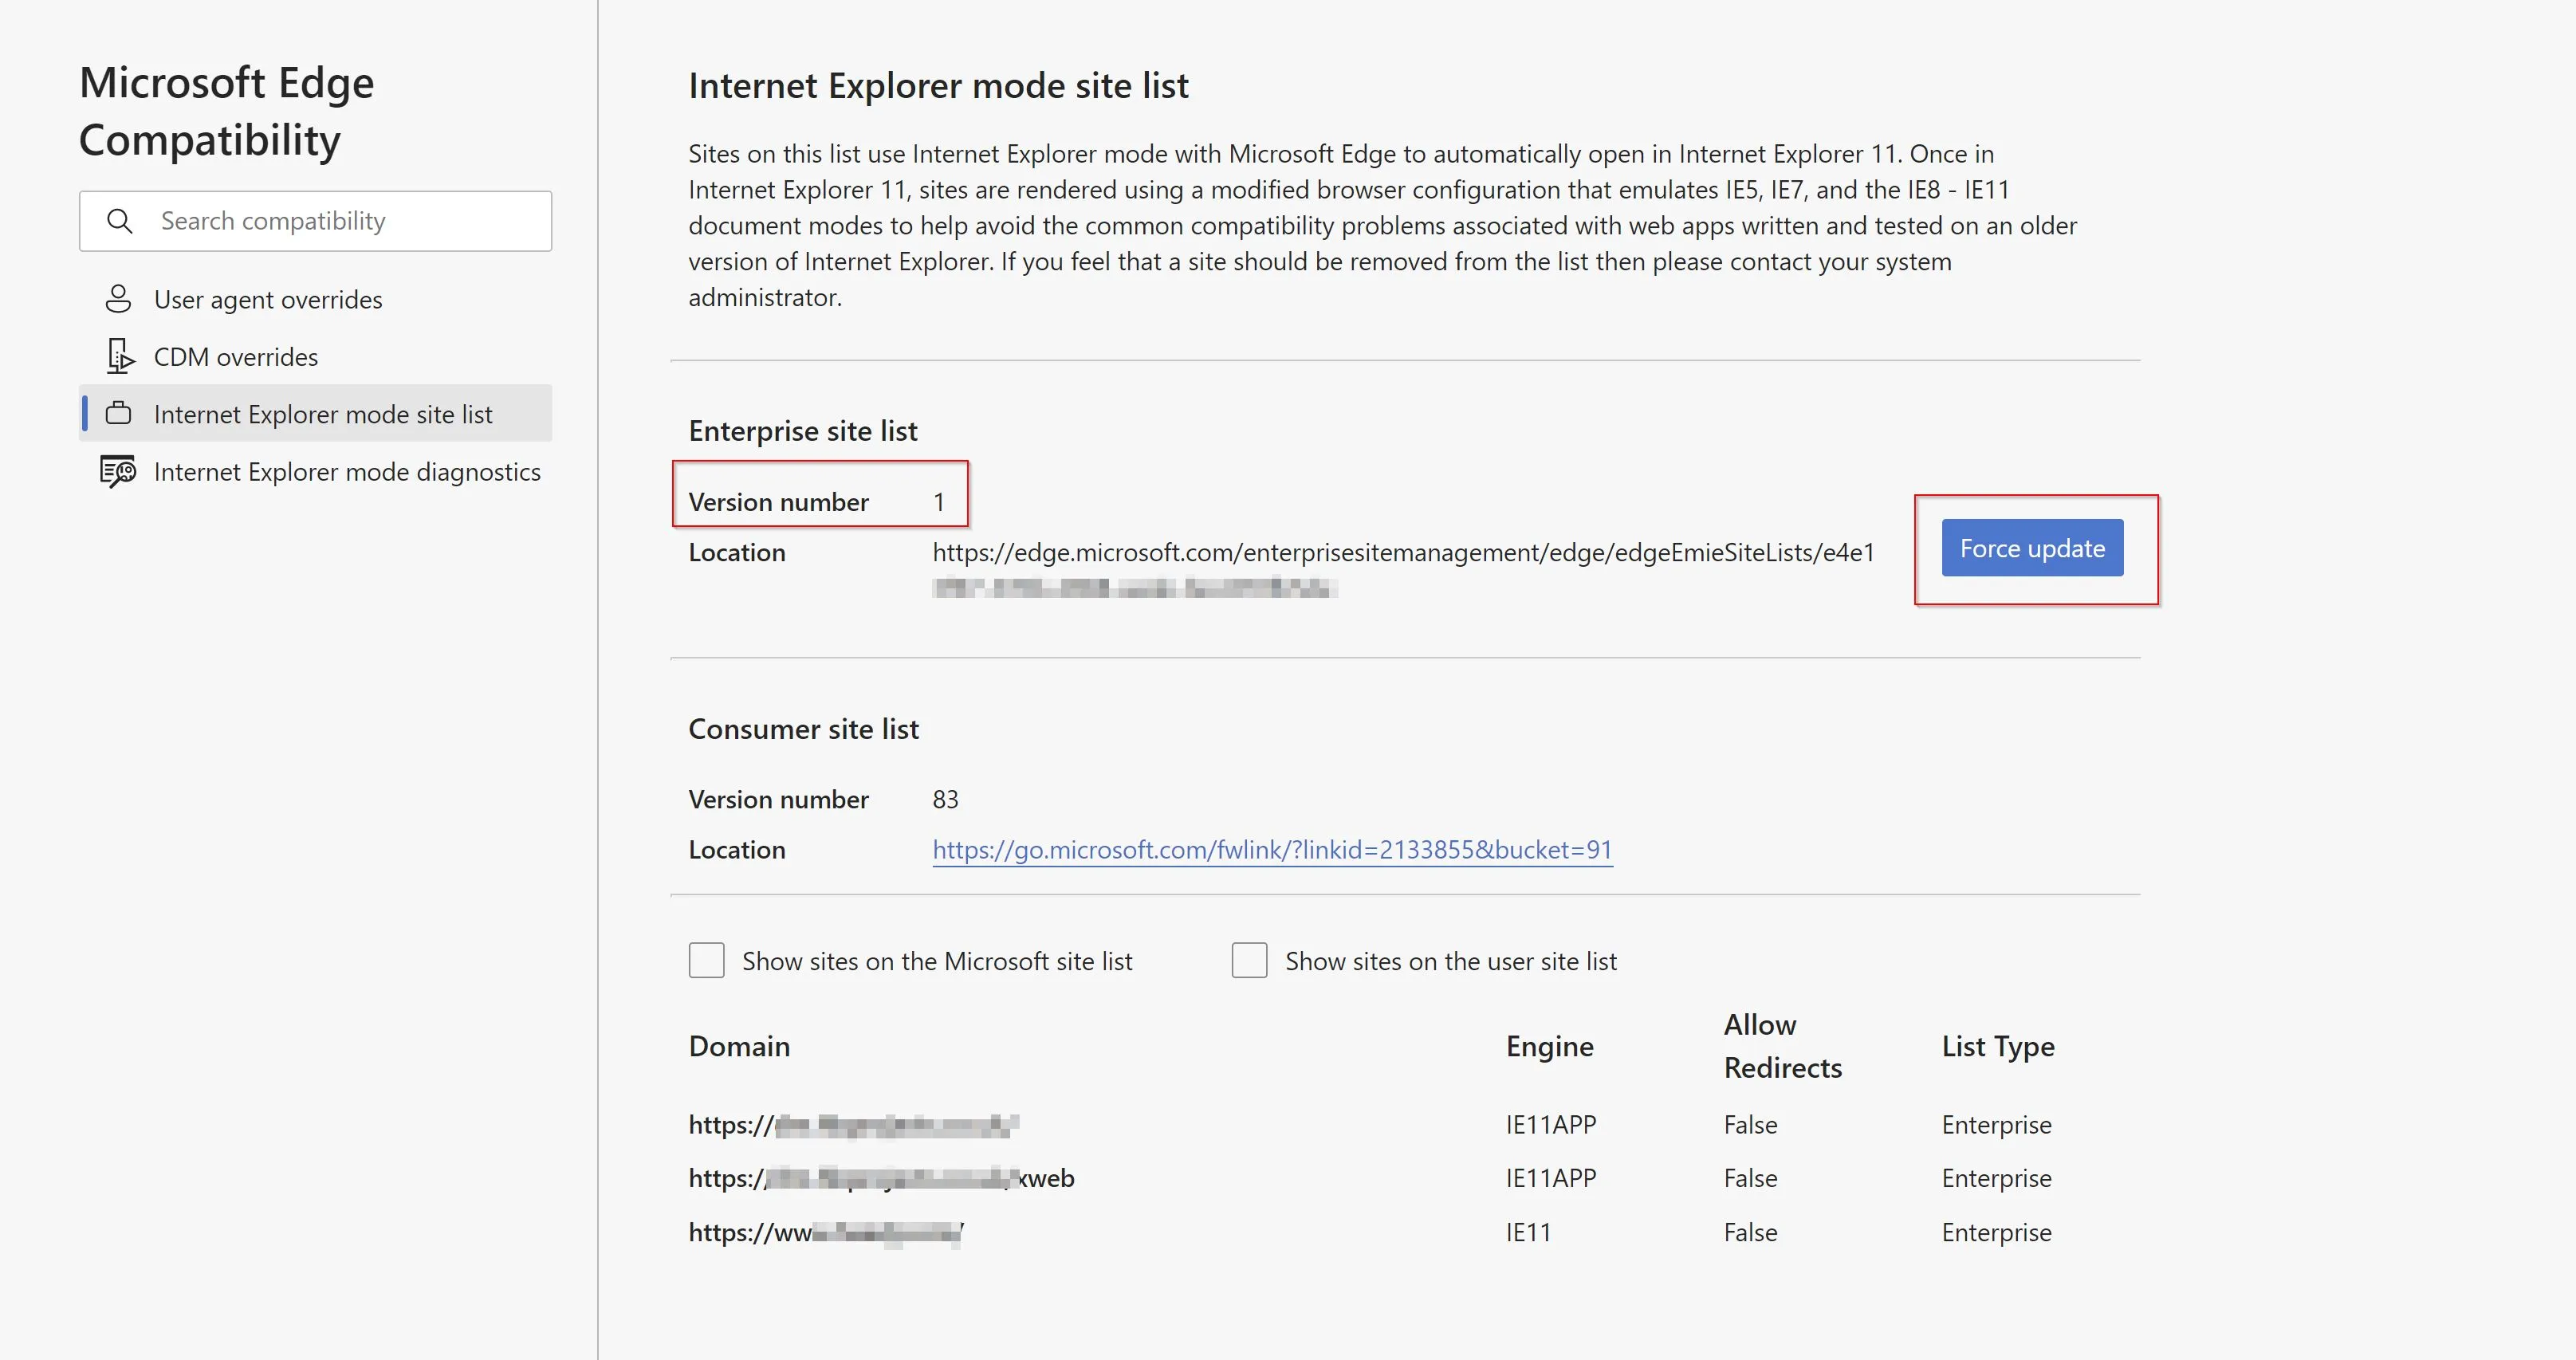Click the Microsoft Edge Compatibility title

(227, 111)
